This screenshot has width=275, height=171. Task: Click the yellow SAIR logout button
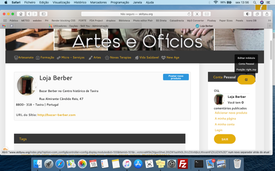pos(225,139)
